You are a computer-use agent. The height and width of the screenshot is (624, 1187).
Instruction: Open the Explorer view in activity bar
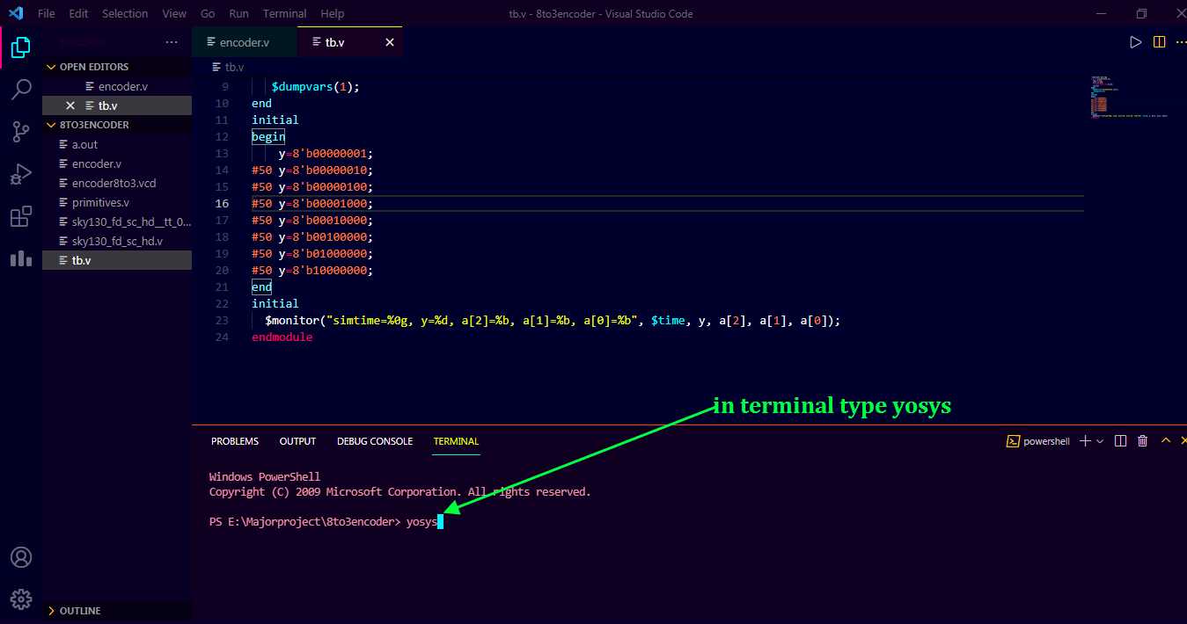pyautogui.click(x=21, y=47)
